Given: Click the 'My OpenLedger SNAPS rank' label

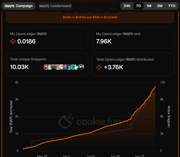Looking at the screenshot, I should (118, 34).
